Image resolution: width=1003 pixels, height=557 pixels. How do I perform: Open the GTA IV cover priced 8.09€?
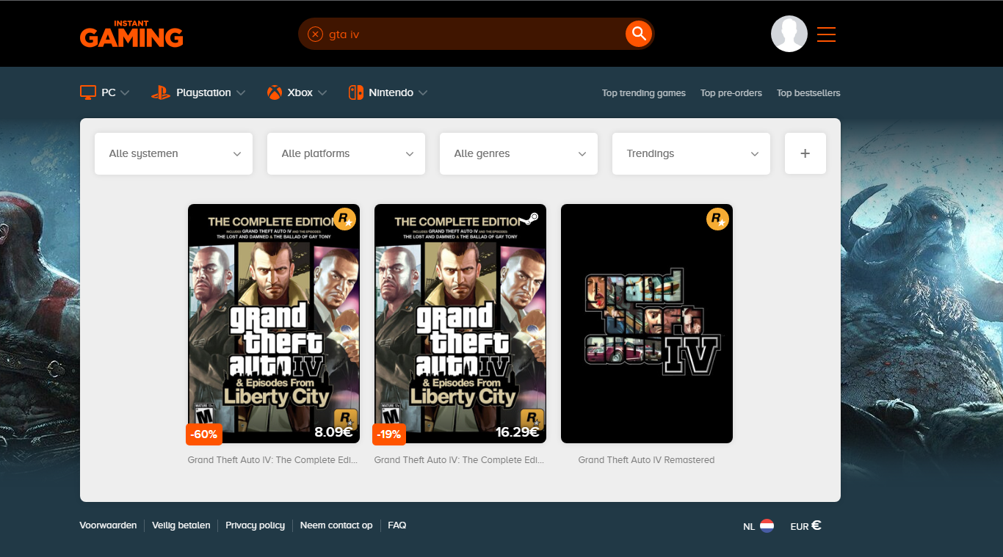point(274,324)
